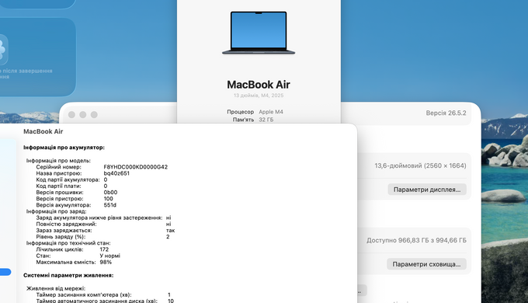Viewport: 528px width, 303px height.
Task: Select the 'Назва пристрою:' label
Action: click(59, 173)
